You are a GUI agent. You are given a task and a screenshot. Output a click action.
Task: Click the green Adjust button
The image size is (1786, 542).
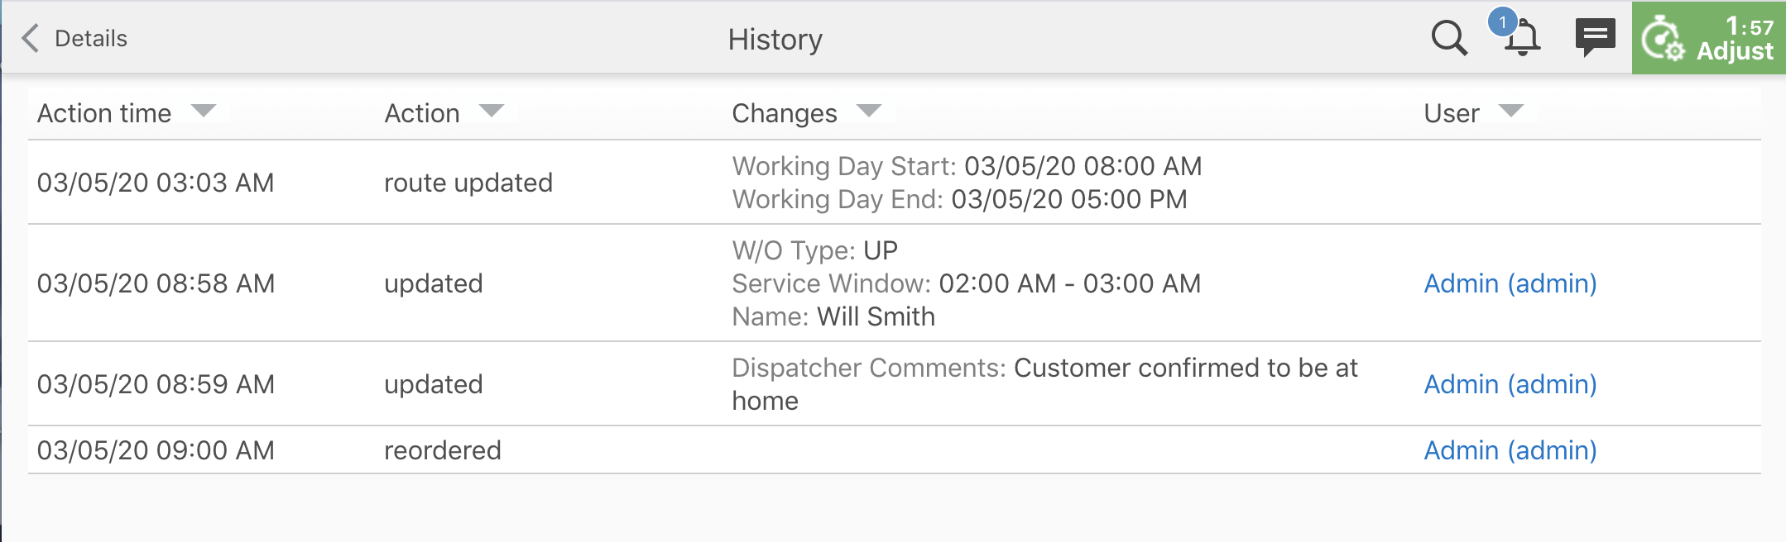[x=1707, y=37]
